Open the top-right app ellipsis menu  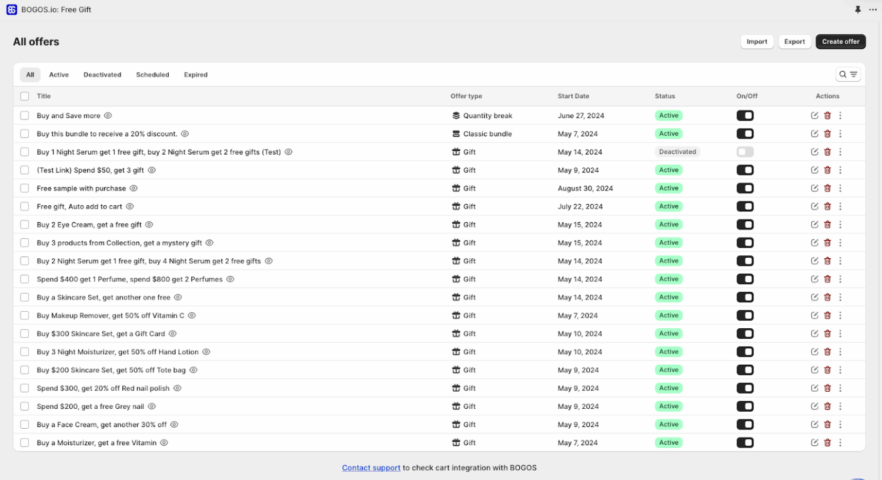click(873, 9)
